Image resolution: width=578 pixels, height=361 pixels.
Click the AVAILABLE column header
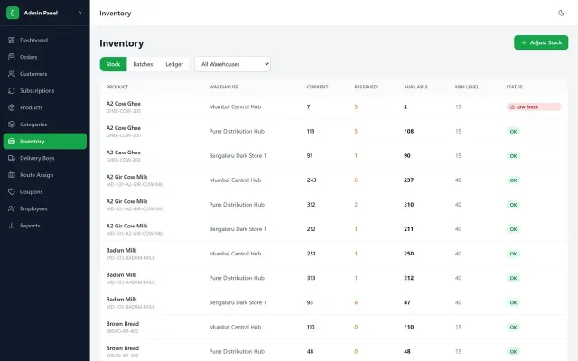[415, 87]
